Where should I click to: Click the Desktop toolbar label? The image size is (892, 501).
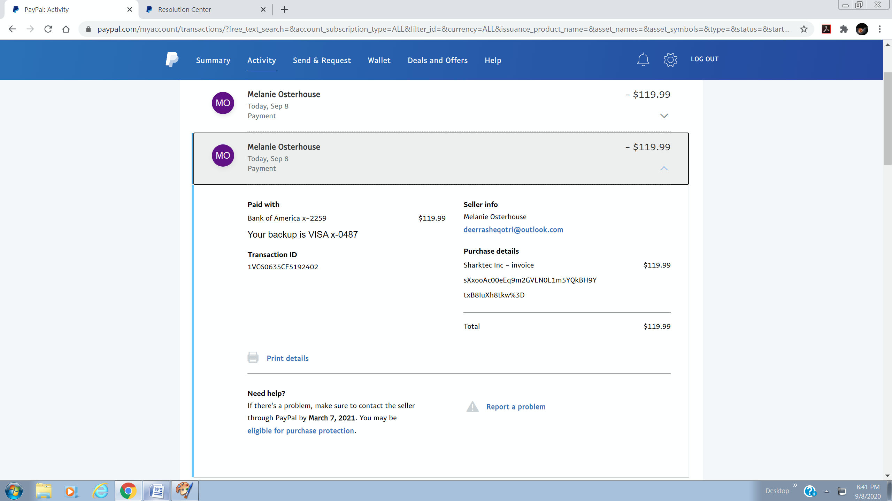(x=777, y=491)
